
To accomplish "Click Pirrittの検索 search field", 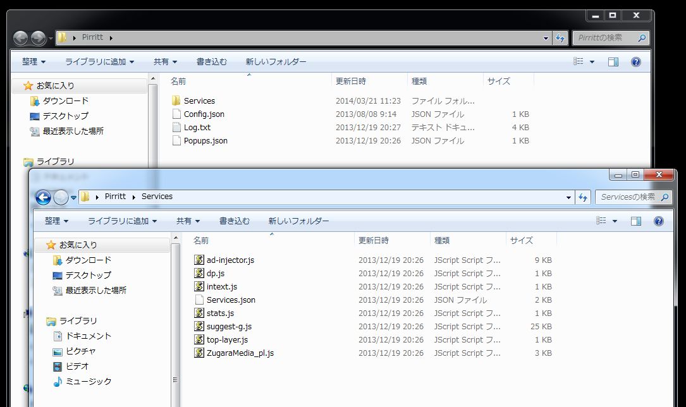I will pos(611,38).
